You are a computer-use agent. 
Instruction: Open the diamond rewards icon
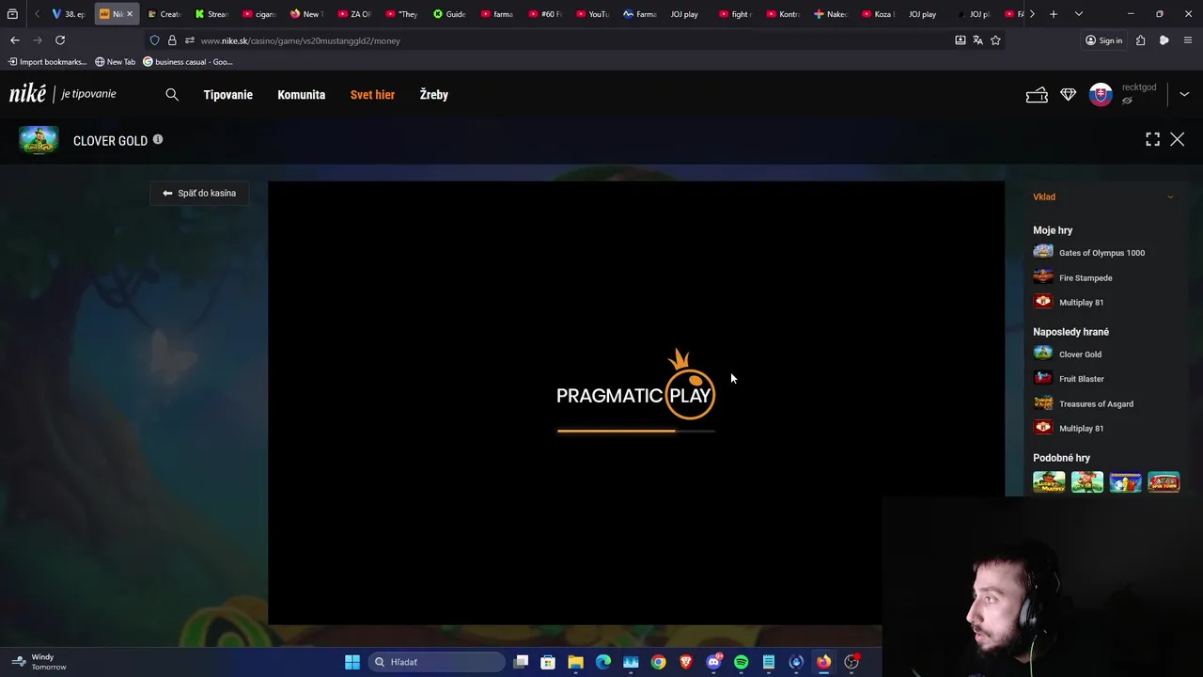pos(1069,95)
